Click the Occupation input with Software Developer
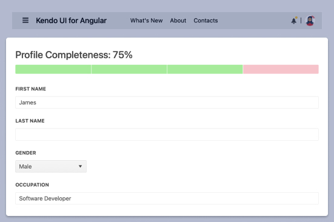 (167, 198)
